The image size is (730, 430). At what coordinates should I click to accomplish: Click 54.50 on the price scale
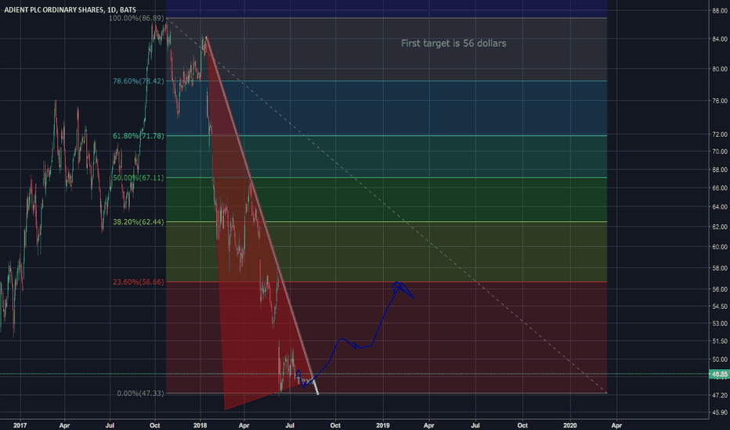tap(719, 306)
